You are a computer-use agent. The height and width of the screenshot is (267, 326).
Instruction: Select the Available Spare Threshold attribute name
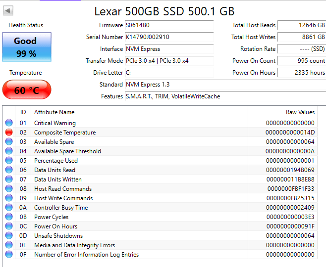(67, 151)
